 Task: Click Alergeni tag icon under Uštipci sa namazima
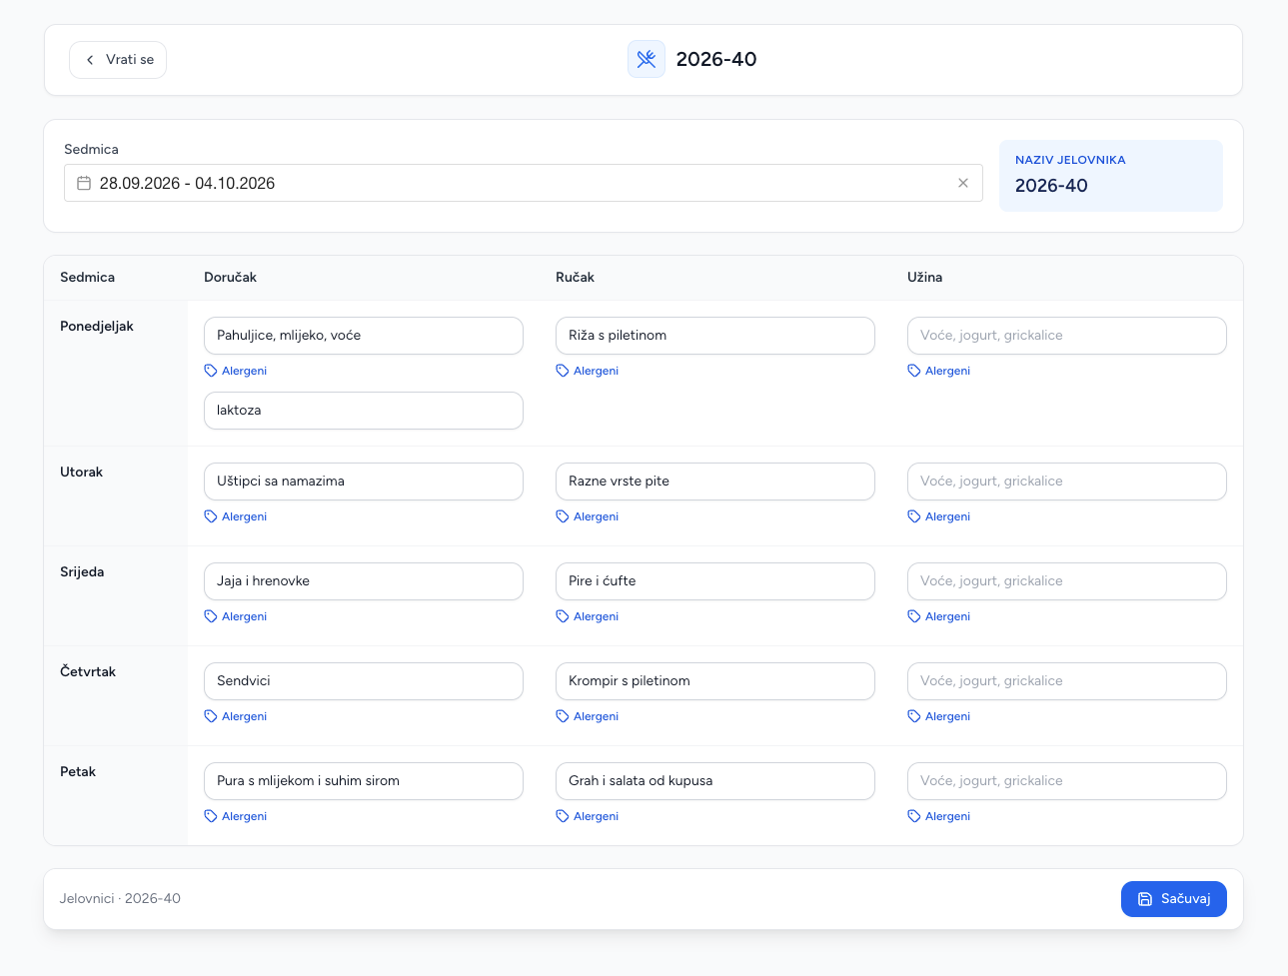[x=211, y=516]
